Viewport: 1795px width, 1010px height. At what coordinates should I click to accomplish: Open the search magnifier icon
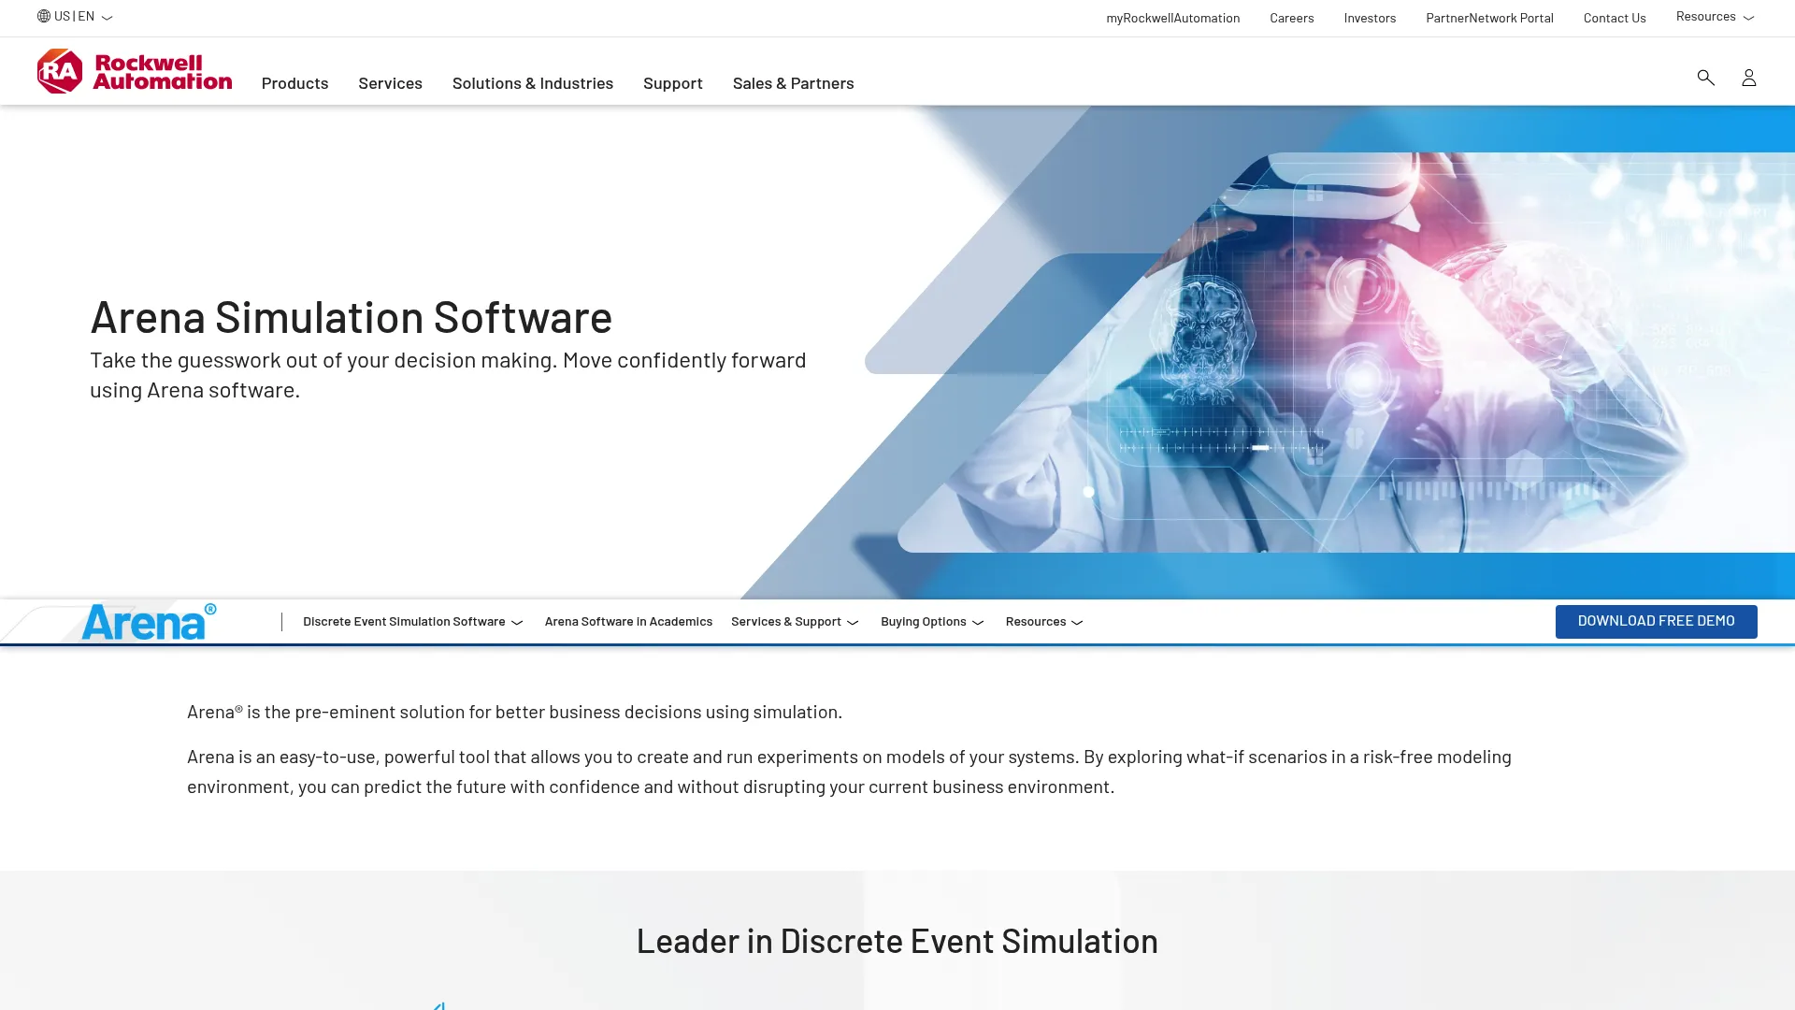tap(1705, 78)
